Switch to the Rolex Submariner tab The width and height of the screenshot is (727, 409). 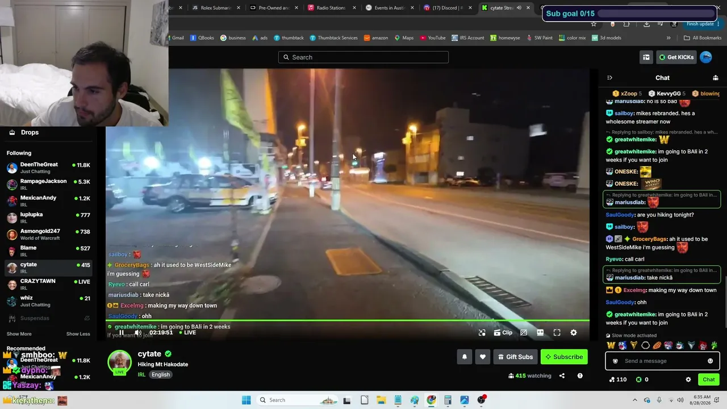(x=216, y=8)
